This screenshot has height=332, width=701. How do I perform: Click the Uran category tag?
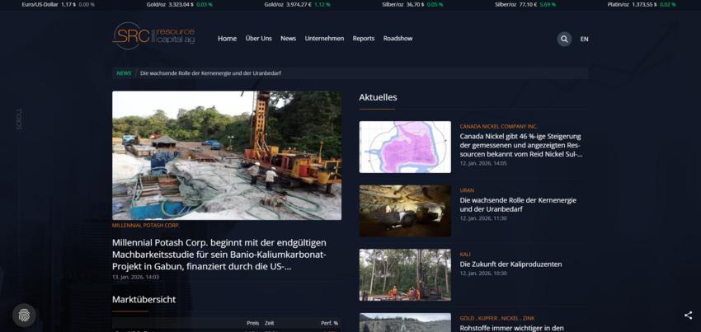point(467,190)
